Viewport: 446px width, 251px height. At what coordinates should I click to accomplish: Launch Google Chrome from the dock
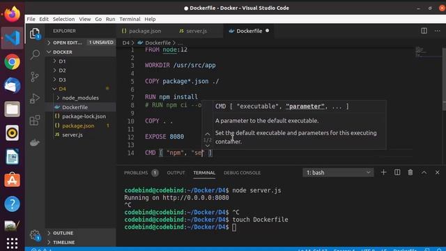pos(13,62)
